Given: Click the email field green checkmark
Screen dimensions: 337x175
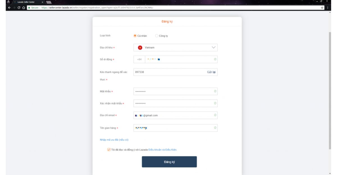Looking at the screenshot, I should [215, 115].
